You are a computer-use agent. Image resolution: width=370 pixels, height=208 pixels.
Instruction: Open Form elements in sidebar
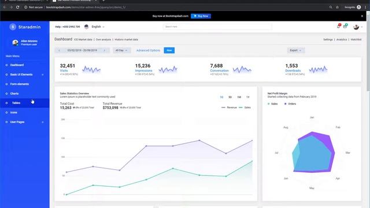click(x=19, y=84)
